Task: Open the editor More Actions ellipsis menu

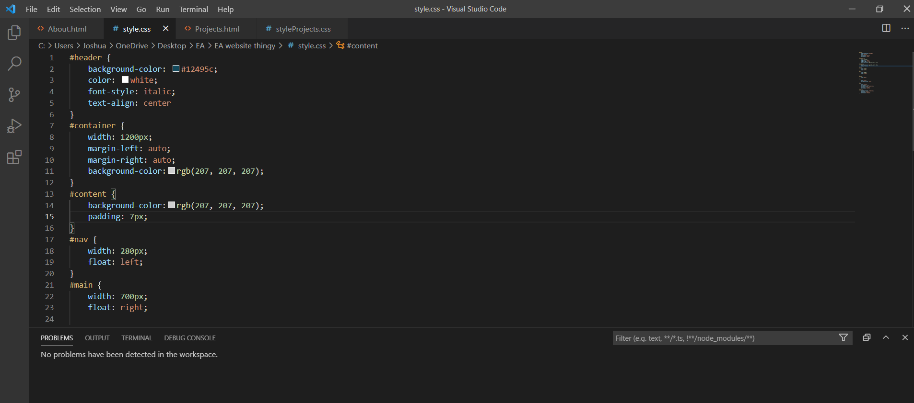Action: (x=905, y=28)
